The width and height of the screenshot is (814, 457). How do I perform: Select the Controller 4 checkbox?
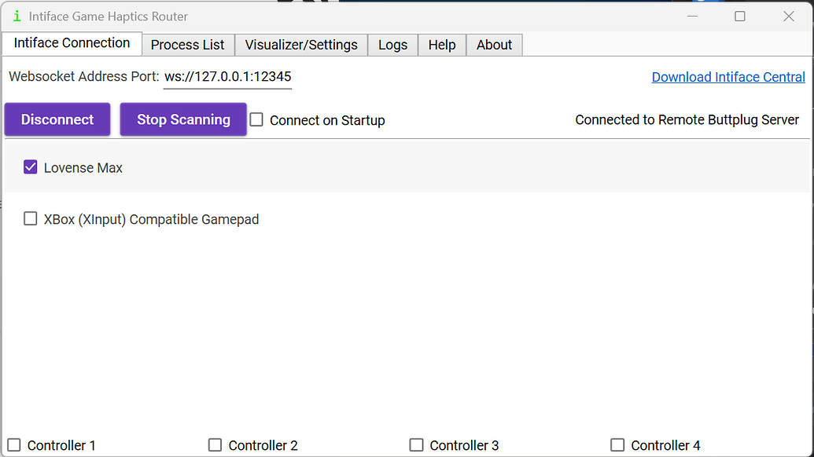click(618, 445)
